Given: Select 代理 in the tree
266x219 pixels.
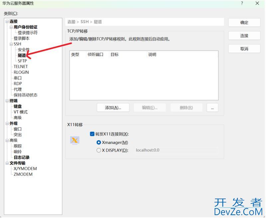Looking at the screenshot, I should pos(18,89).
